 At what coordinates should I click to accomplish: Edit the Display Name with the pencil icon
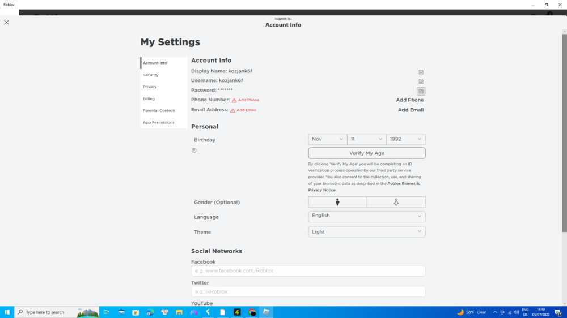pos(421,72)
